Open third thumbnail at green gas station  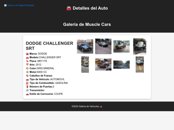[121, 47]
